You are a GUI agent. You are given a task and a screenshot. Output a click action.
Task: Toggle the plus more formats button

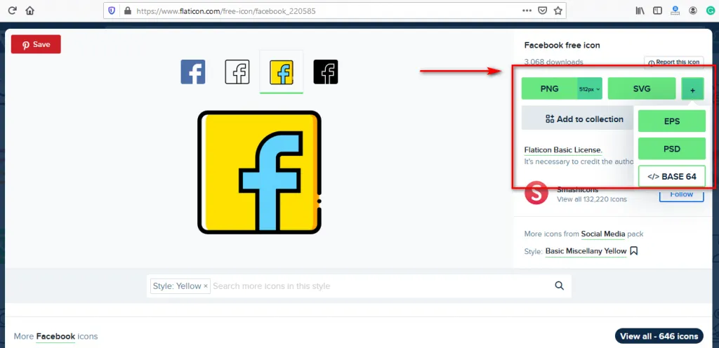(x=692, y=89)
